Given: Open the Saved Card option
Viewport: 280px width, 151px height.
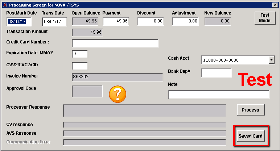Looking at the screenshot, I should (x=250, y=136).
